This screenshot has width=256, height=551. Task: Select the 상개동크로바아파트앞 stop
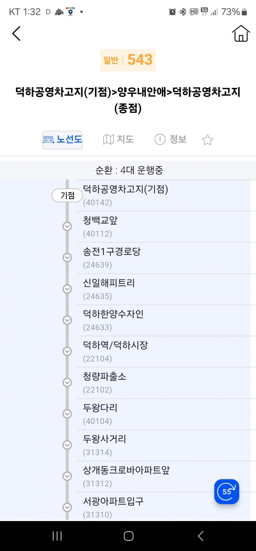(166, 476)
